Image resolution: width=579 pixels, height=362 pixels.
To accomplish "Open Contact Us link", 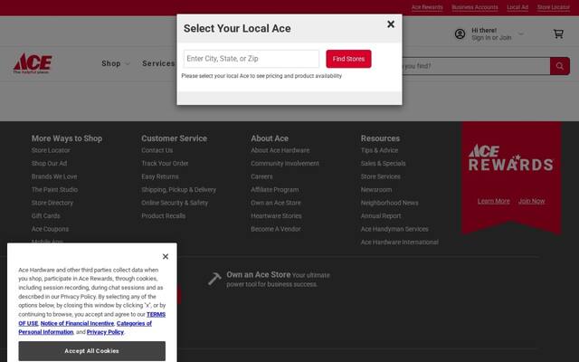I will pos(157,150).
